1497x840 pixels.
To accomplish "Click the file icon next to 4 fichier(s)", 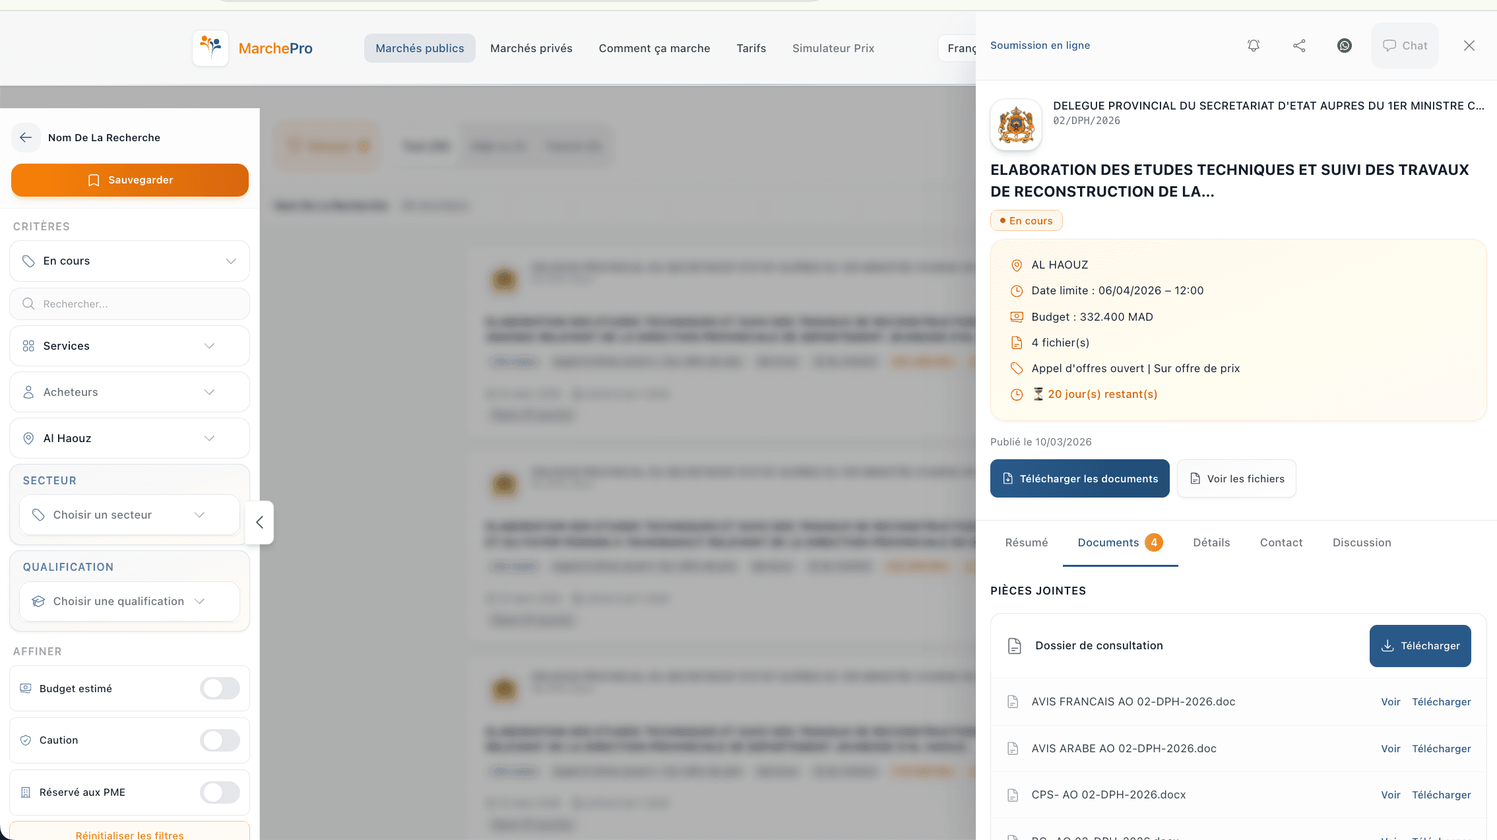I will [x=1017, y=342].
